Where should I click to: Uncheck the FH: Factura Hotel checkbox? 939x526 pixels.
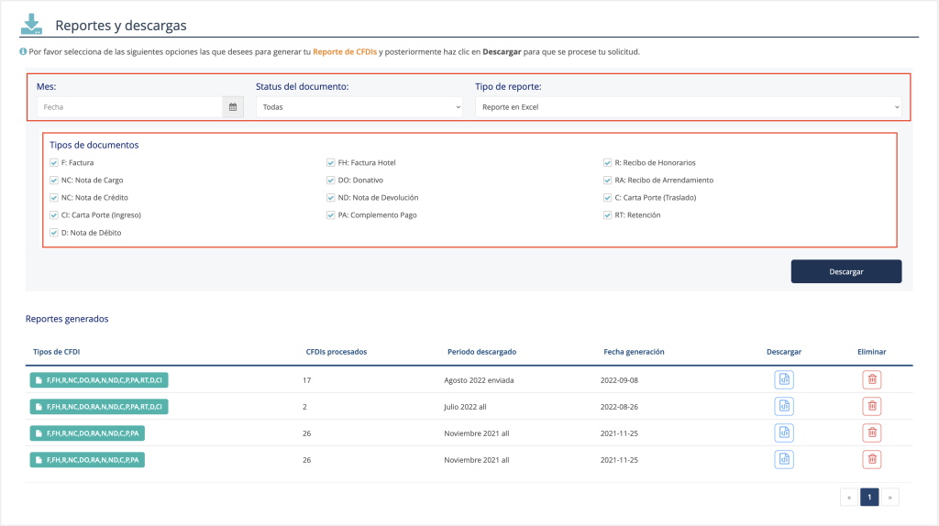(330, 163)
